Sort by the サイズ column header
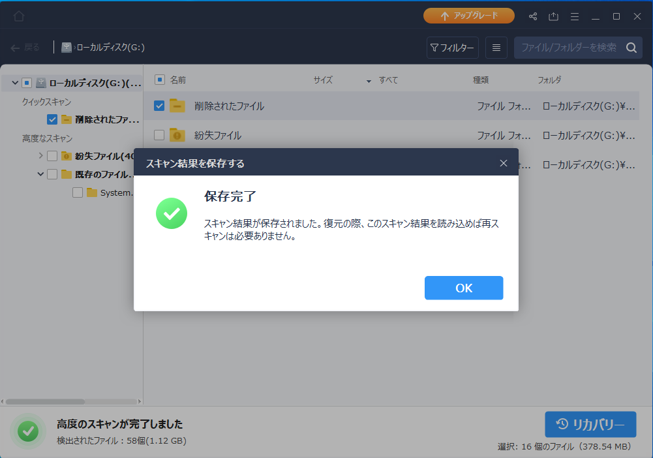 point(322,80)
